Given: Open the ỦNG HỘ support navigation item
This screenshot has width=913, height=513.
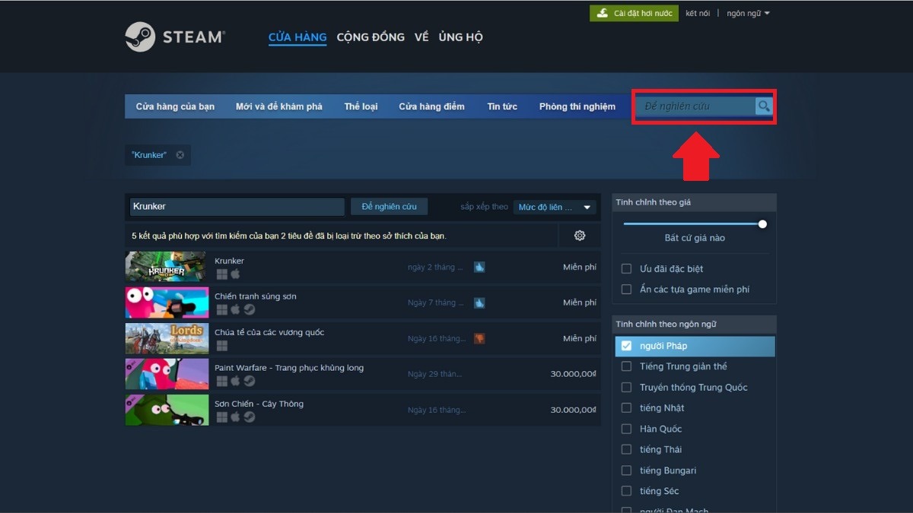Looking at the screenshot, I should coord(460,37).
